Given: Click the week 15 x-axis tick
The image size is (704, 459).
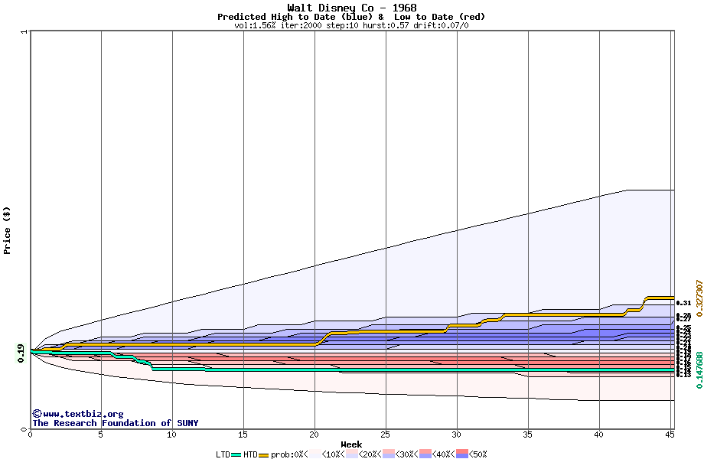Looking at the screenshot, I should [243, 435].
